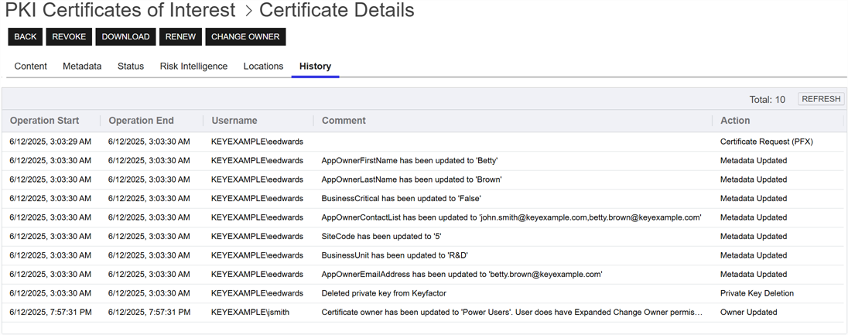Sort by Operation Start column header
The image size is (848, 335).
(x=45, y=121)
